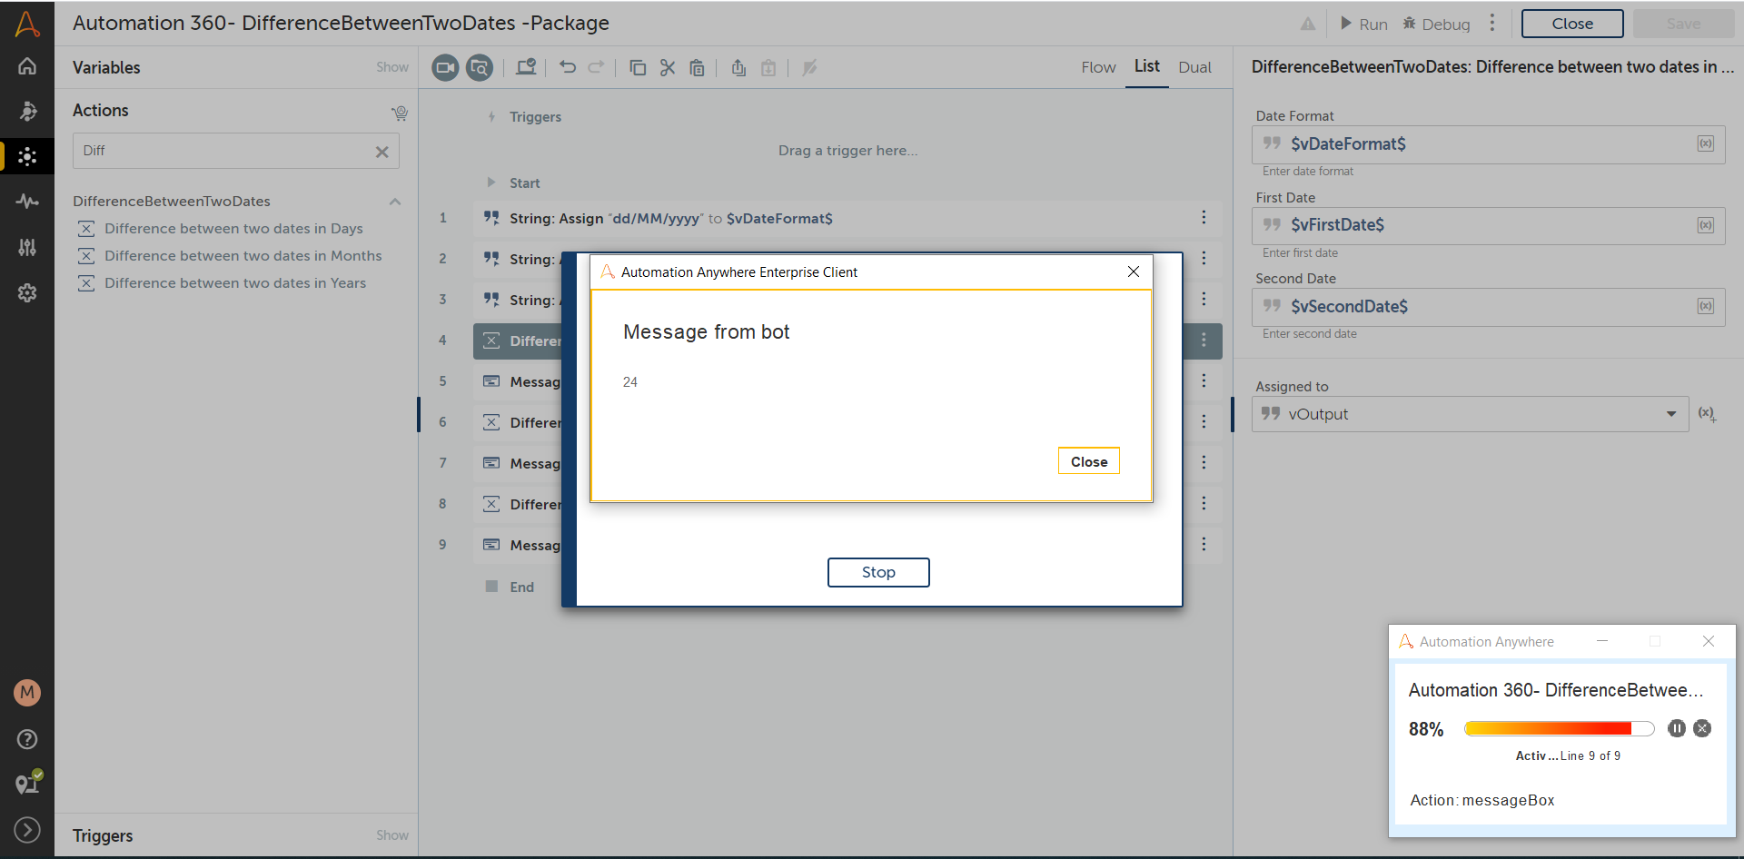Image resolution: width=1744 pixels, height=859 pixels.
Task: Open options menu for line 1
Action: pos(1204,217)
